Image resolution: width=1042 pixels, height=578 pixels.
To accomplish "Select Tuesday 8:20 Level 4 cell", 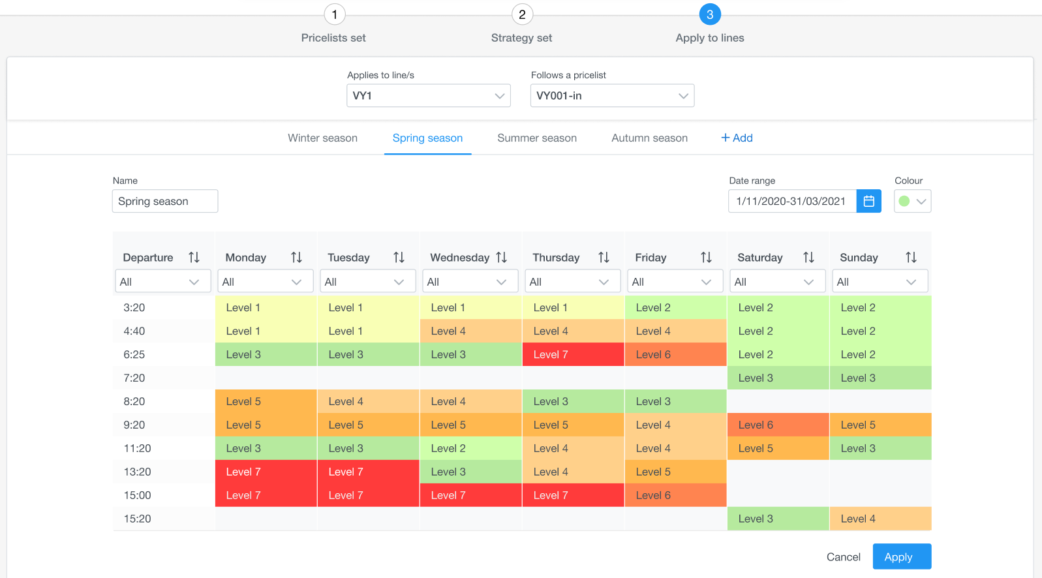I will 369,401.
